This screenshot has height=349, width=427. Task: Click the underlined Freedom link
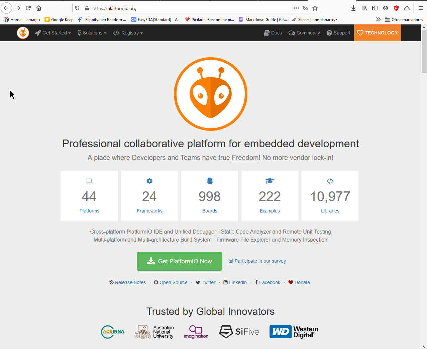tap(245, 158)
